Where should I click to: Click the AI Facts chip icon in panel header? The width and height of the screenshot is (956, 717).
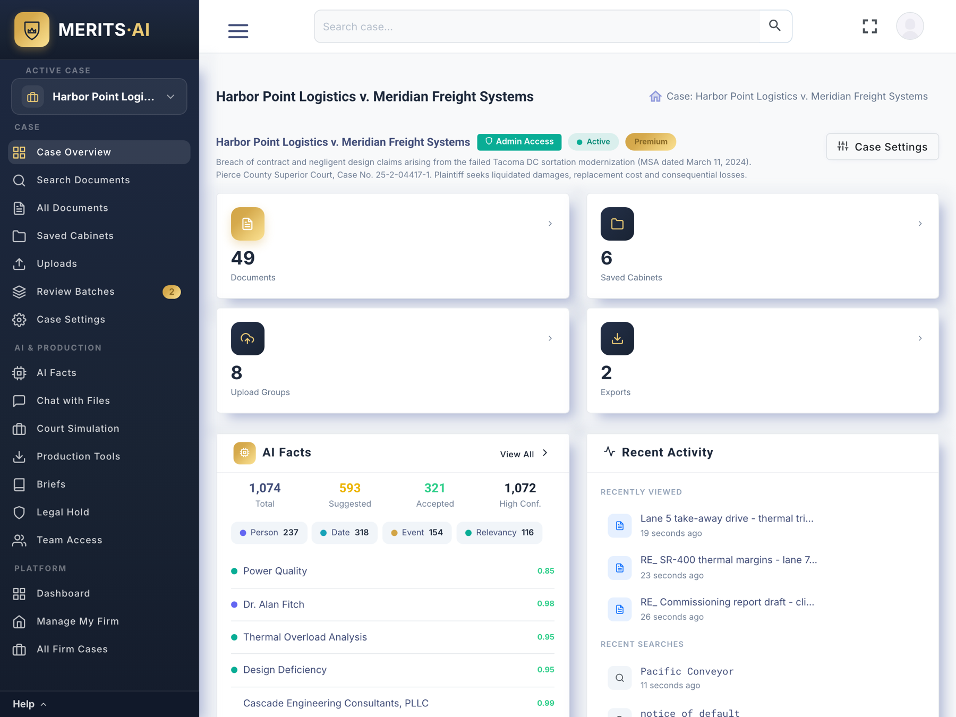tap(244, 453)
